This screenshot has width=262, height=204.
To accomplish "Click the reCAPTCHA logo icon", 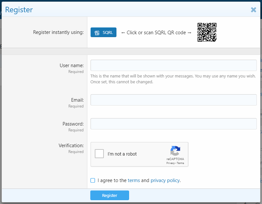I will [x=175, y=151].
